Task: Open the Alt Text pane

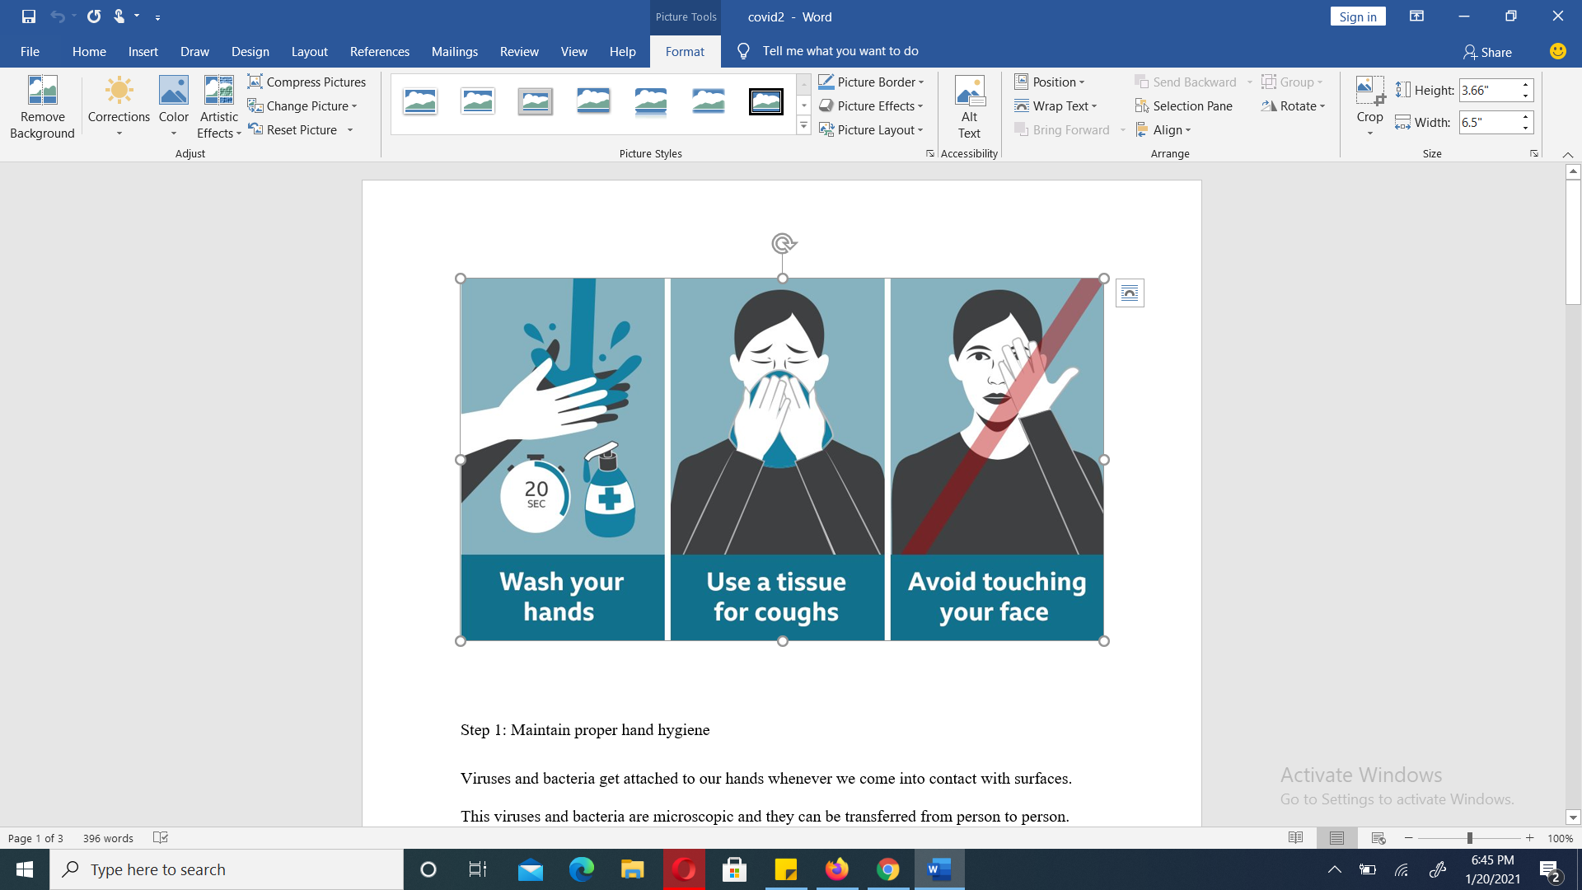Action: pos(969,107)
